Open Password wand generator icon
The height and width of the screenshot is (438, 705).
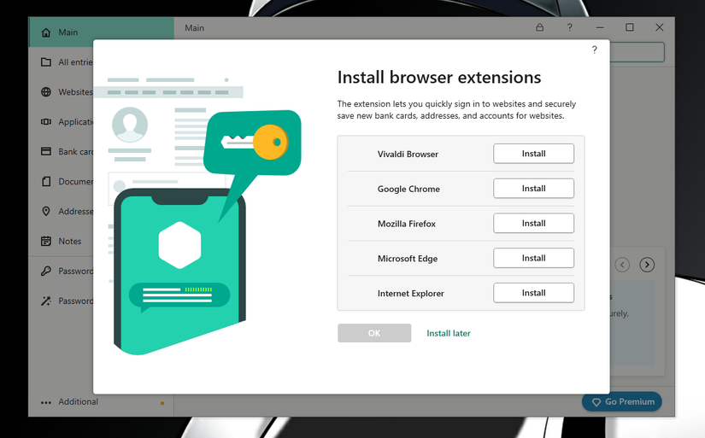click(46, 301)
